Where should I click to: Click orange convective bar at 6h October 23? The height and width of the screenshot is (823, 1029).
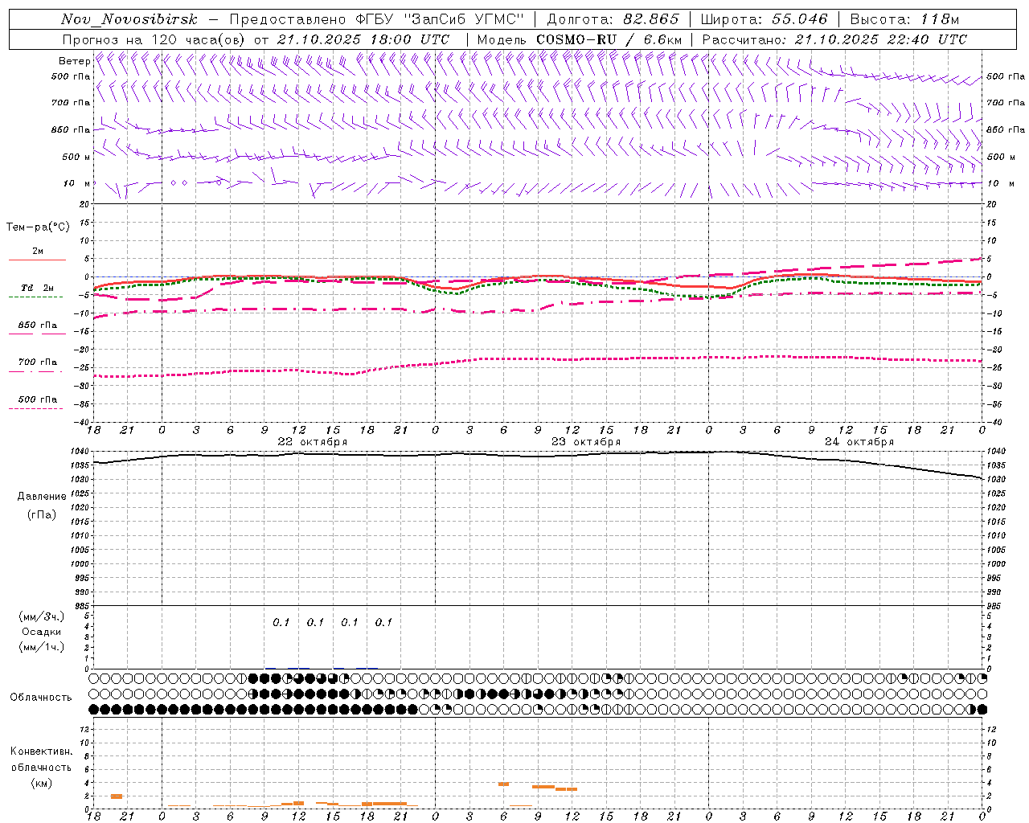504,784
